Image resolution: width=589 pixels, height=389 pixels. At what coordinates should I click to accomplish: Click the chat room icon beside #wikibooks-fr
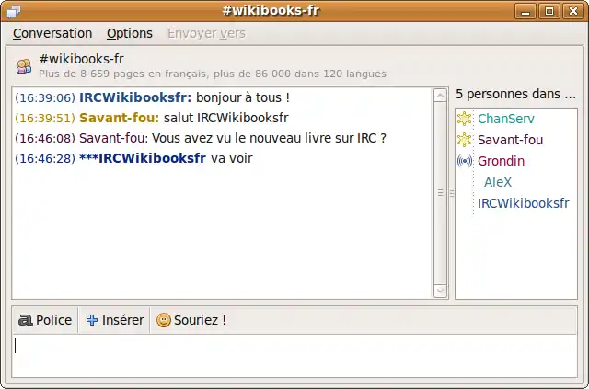[23, 65]
